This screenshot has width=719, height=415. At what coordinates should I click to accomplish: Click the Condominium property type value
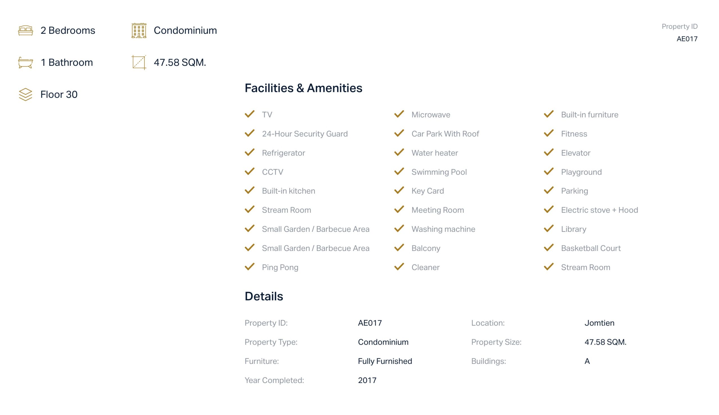point(383,342)
